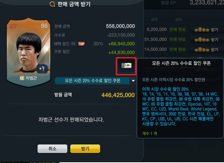Screen dimensions: 224x163
Task: Click the ST position label on card
Action: 13,26
